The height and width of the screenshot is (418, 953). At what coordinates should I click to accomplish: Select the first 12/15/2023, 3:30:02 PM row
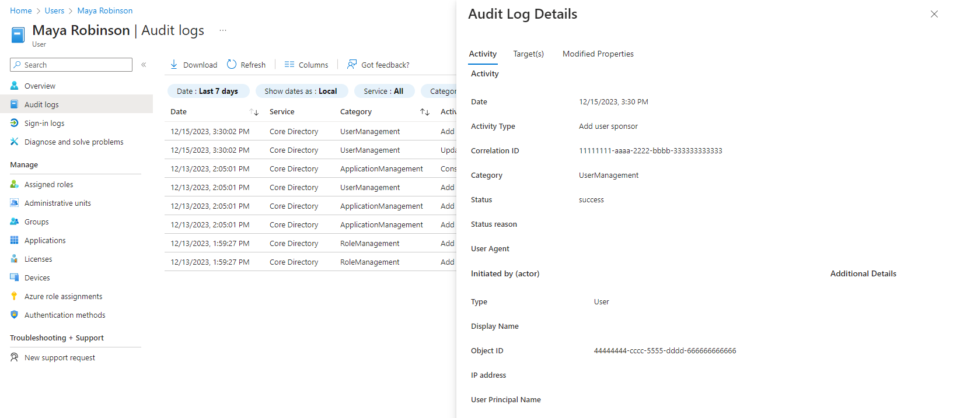click(x=310, y=131)
